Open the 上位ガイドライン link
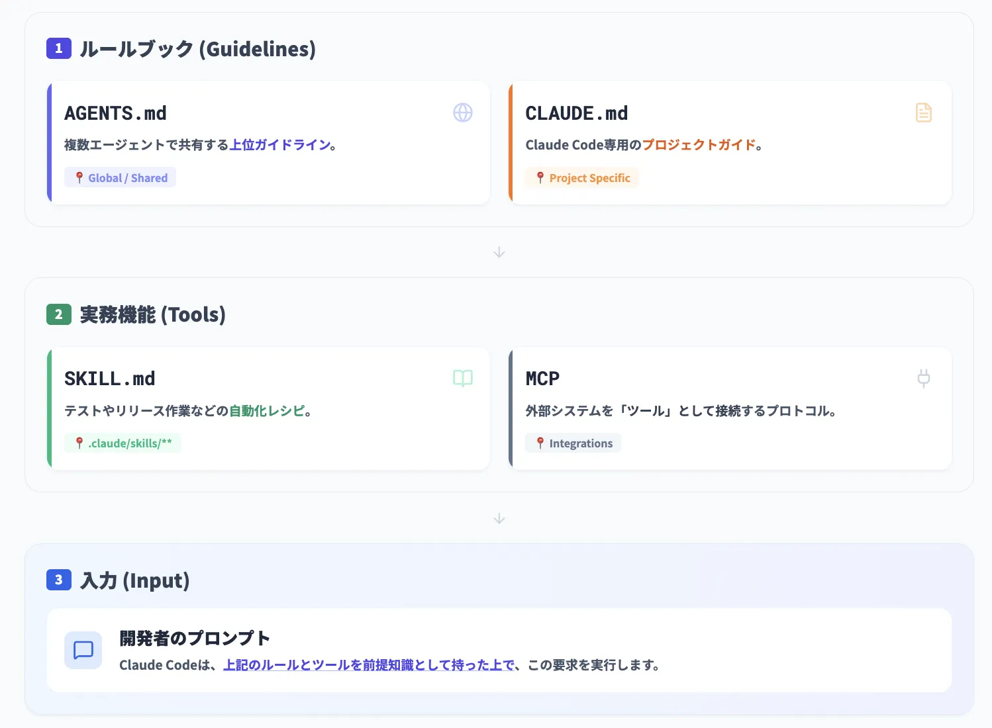The height and width of the screenshot is (728, 992). pos(281,144)
